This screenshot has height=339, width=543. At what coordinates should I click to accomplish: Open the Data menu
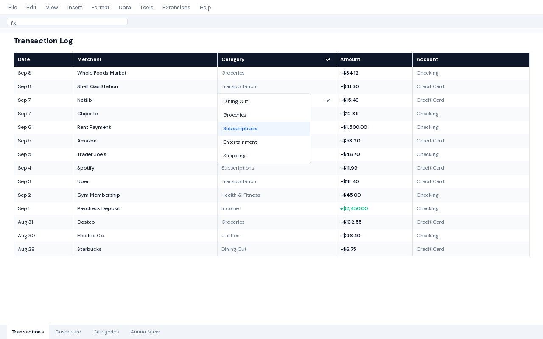click(x=125, y=7)
